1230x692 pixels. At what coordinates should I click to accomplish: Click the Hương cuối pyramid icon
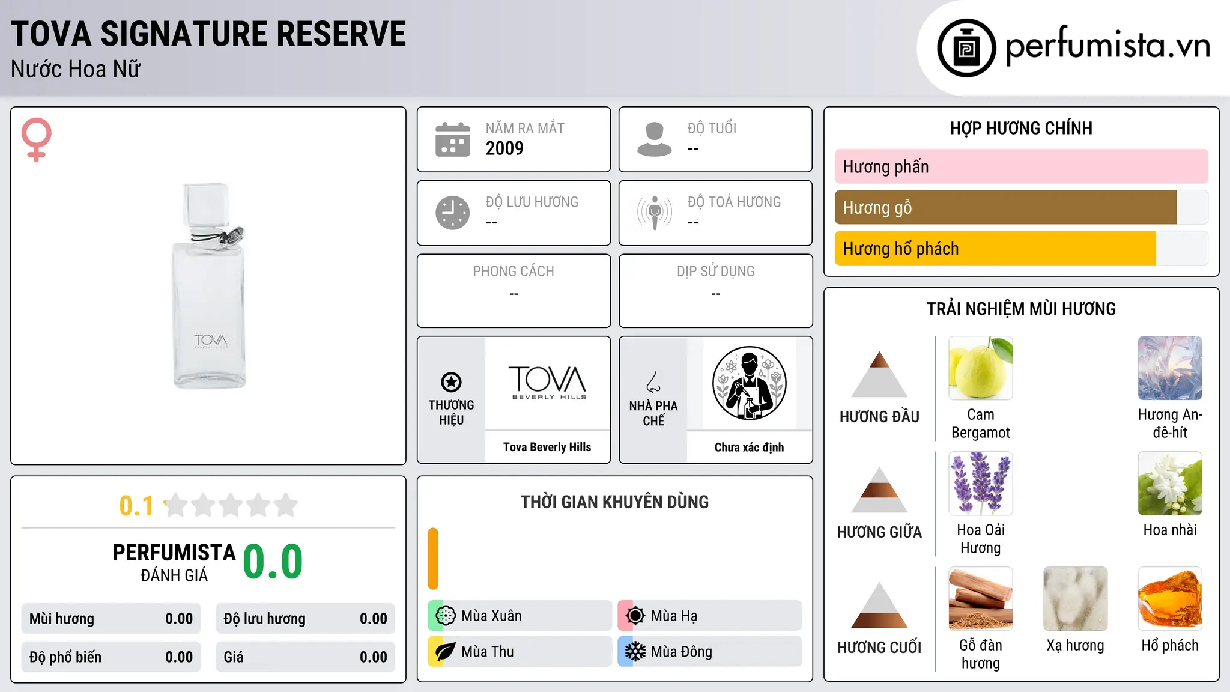click(x=879, y=605)
